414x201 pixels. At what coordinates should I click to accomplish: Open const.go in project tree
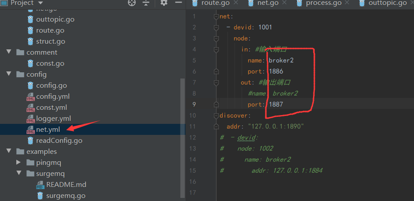coord(50,63)
